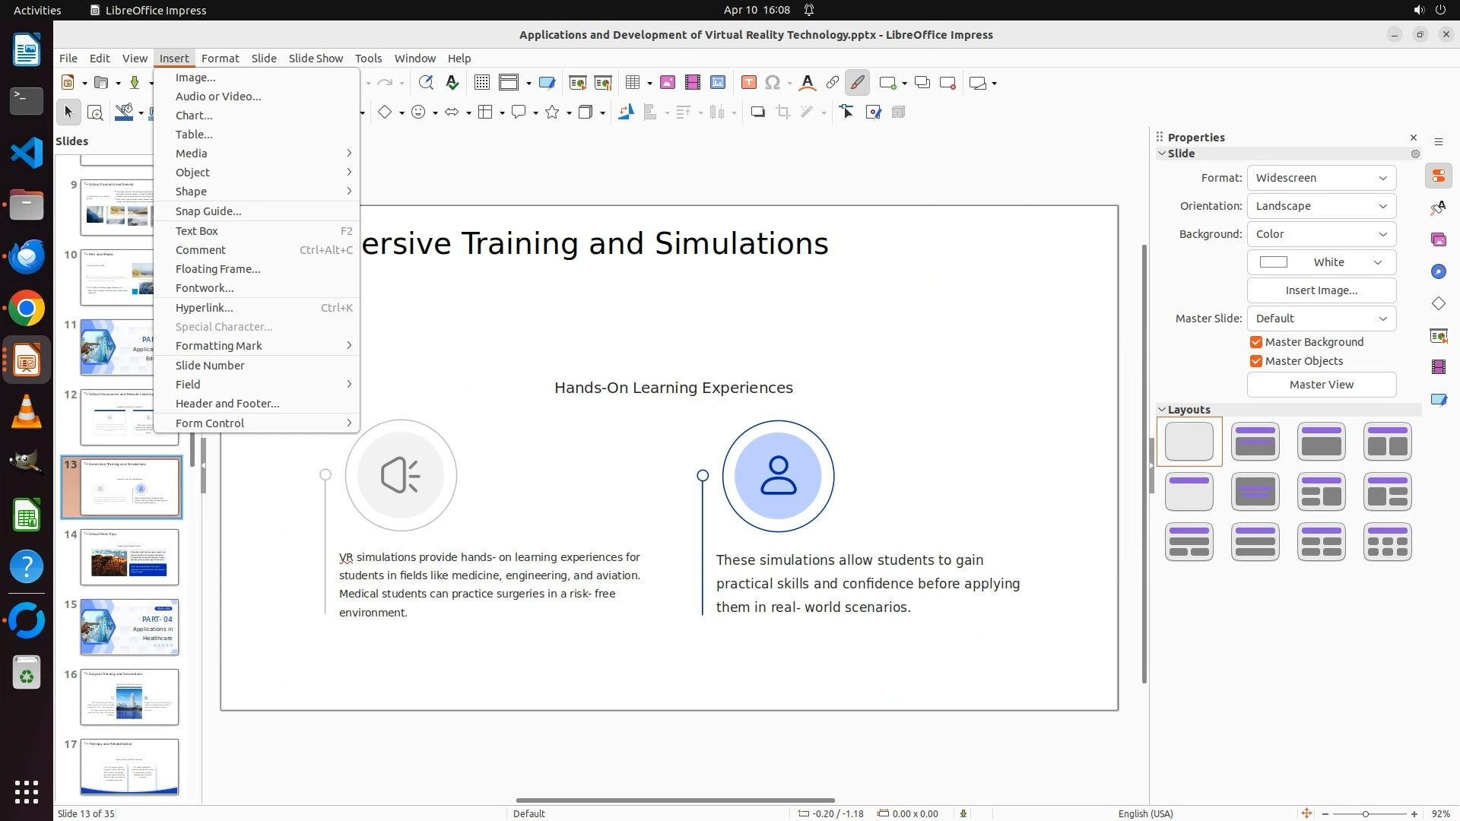The width and height of the screenshot is (1460, 821).
Task: Click the Shadow toggle toolbar icon
Action: 757,113
